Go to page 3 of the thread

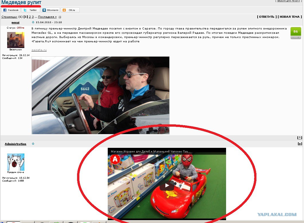coord(33,17)
